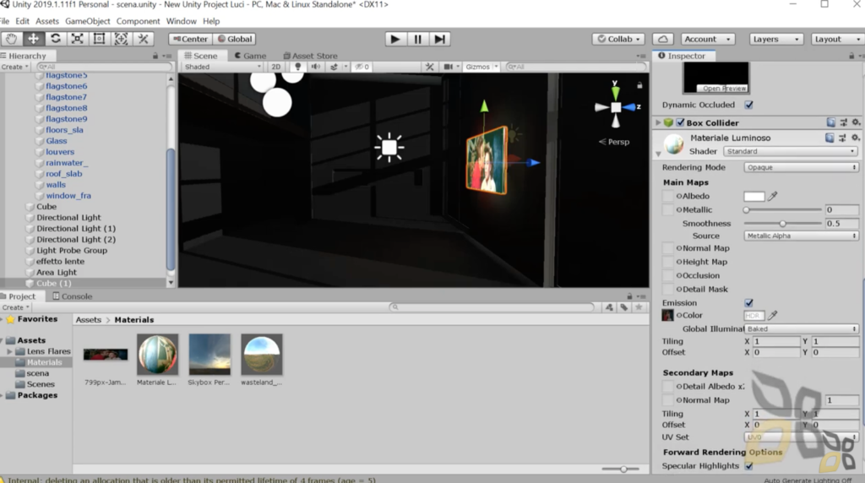
Task: Click Open Preview button
Action: 724,88
